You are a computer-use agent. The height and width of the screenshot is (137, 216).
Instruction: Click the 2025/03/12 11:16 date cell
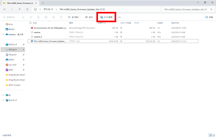pos(179,41)
